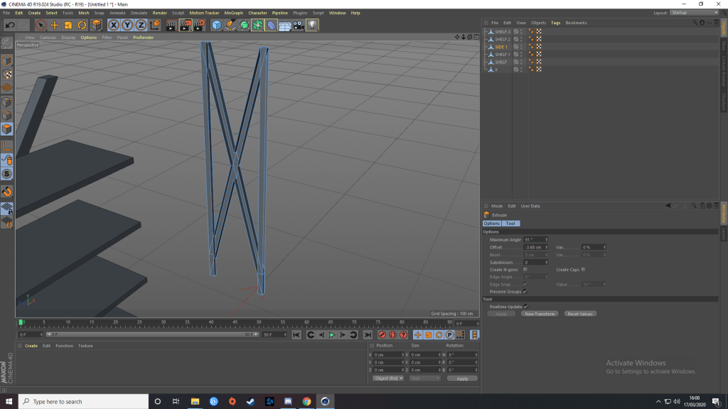Viewport: 728px width, 409px height.
Task: Open the Cube primitive icon
Action: click(x=217, y=26)
